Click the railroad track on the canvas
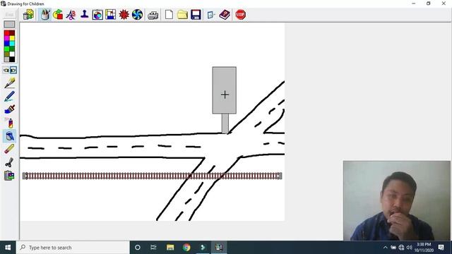 click(x=153, y=176)
